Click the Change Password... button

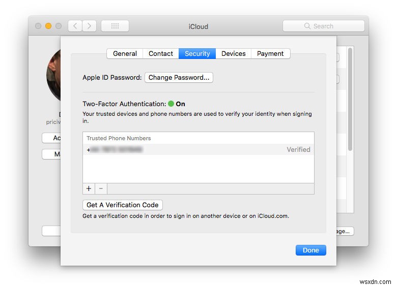pos(179,78)
